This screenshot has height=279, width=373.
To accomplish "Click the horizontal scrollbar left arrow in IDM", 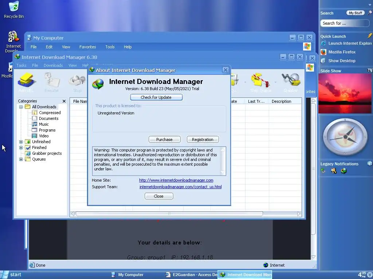I will (73, 214).
